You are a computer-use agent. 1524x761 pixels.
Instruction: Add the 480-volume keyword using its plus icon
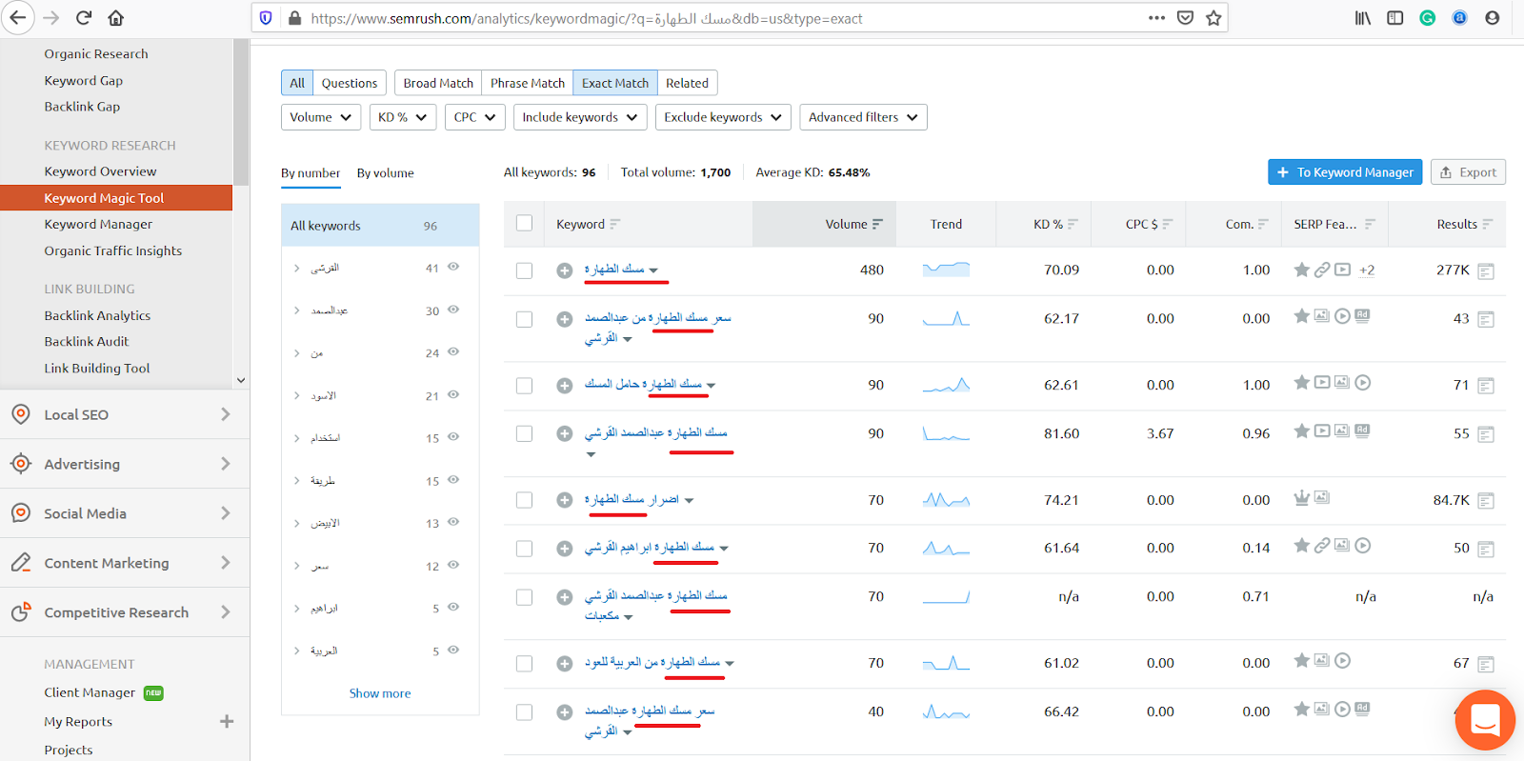point(564,270)
